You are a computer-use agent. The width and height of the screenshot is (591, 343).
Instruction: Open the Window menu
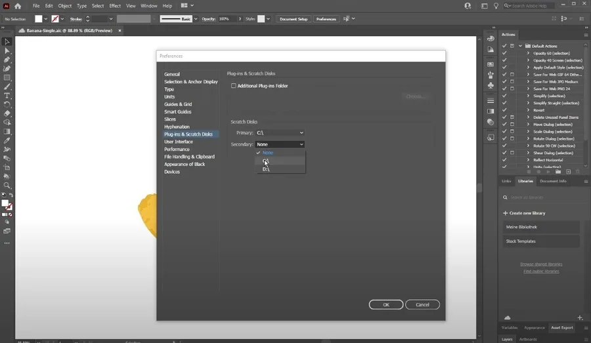[149, 6]
